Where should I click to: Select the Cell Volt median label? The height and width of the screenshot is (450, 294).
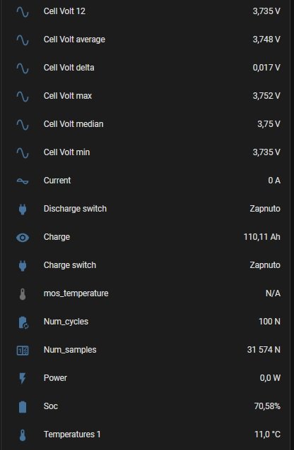point(73,124)
